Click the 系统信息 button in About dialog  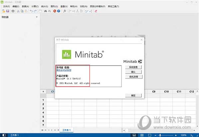click(133, 67)
